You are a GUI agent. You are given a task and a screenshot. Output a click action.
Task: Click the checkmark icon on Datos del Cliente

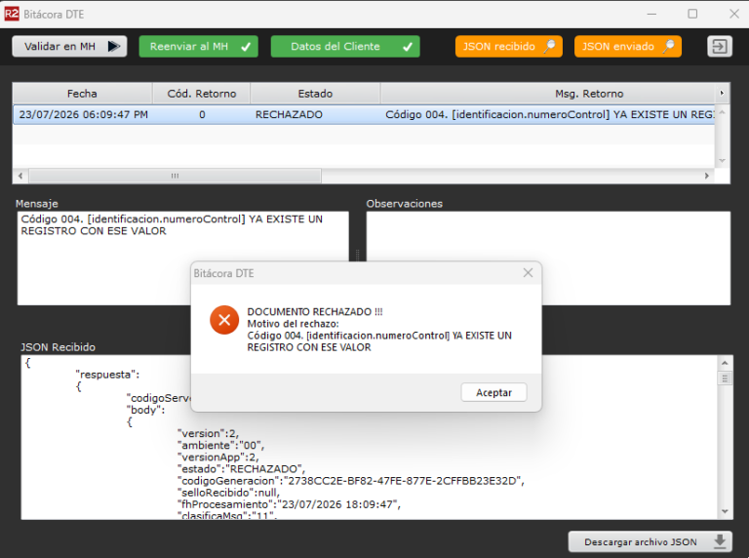tap(408, 47)
